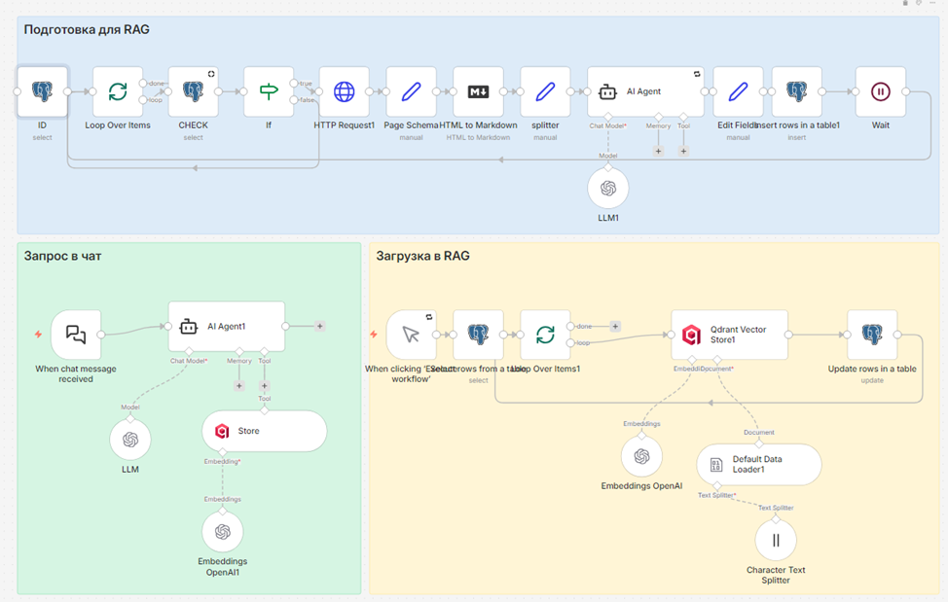This screenshot has height=602, width=948.
Task: Add a node after AI Agent1 output
Action: coord(320,326)
